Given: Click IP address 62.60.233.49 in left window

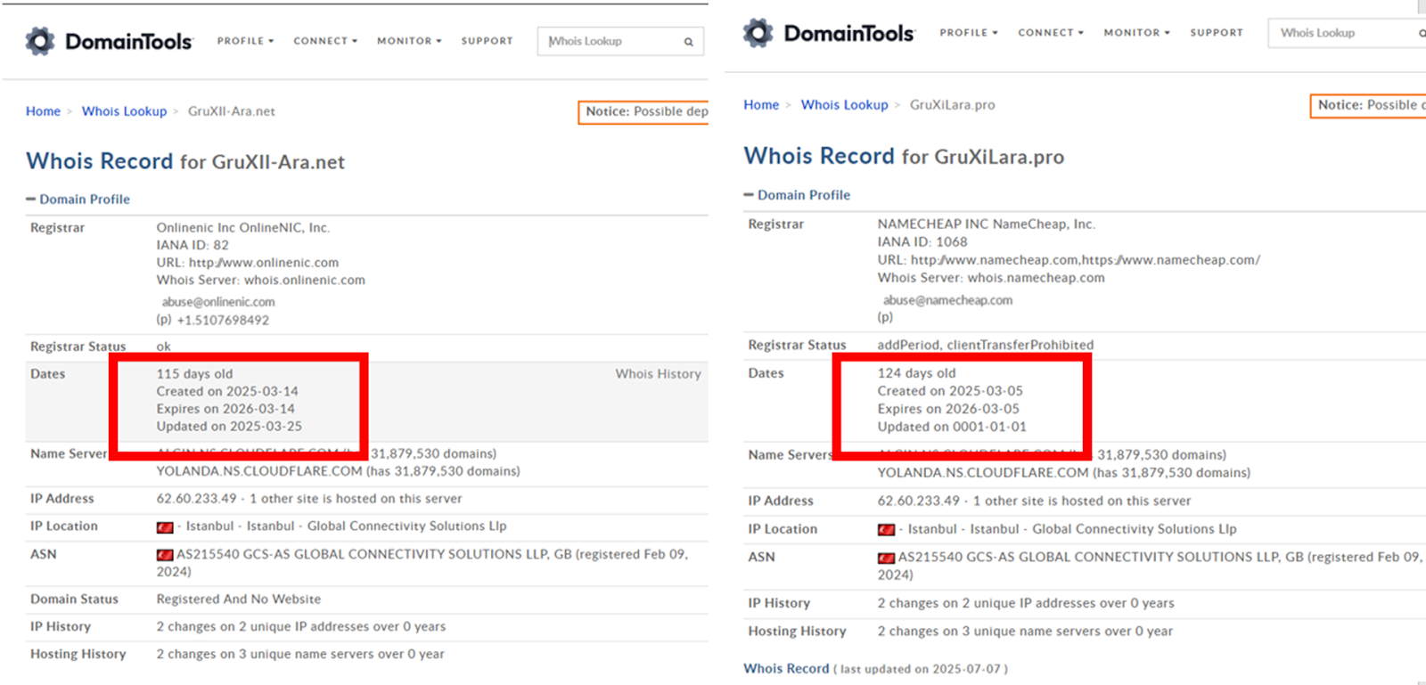Looking at the screenshot, I should pos(197,499).
